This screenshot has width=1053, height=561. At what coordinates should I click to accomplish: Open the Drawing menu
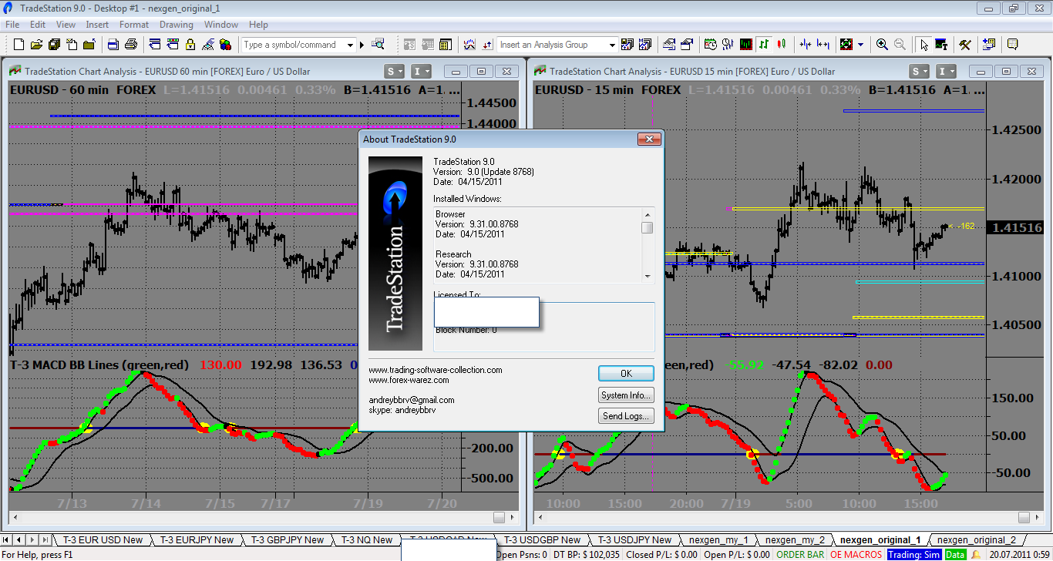[177, 25]
